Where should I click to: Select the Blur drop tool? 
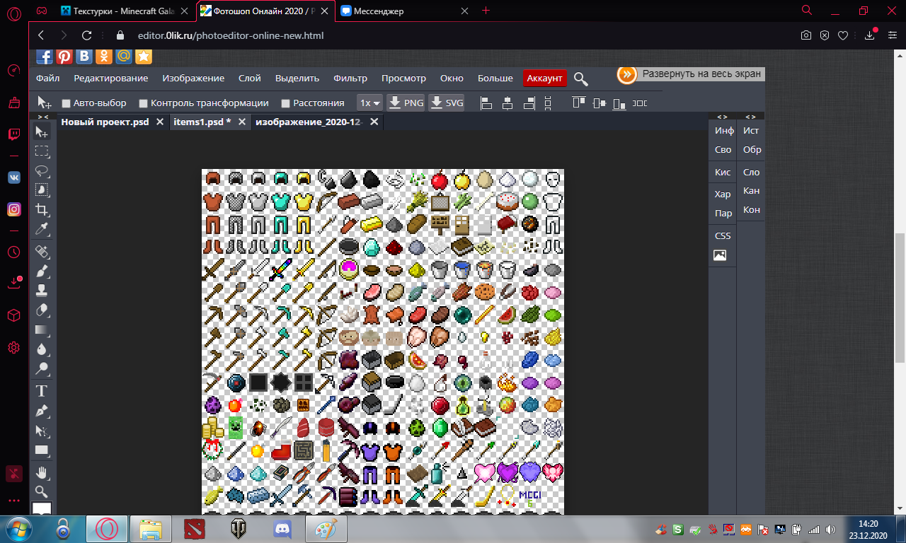[x=42, y=349]
